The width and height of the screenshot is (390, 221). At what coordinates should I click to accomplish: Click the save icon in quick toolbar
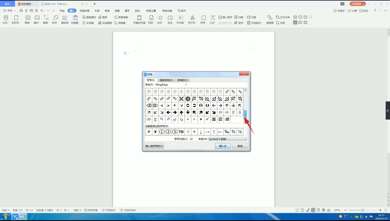tap(21, 11)
